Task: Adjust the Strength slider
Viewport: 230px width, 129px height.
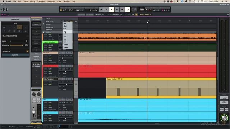Action: (x=17, y=46)
